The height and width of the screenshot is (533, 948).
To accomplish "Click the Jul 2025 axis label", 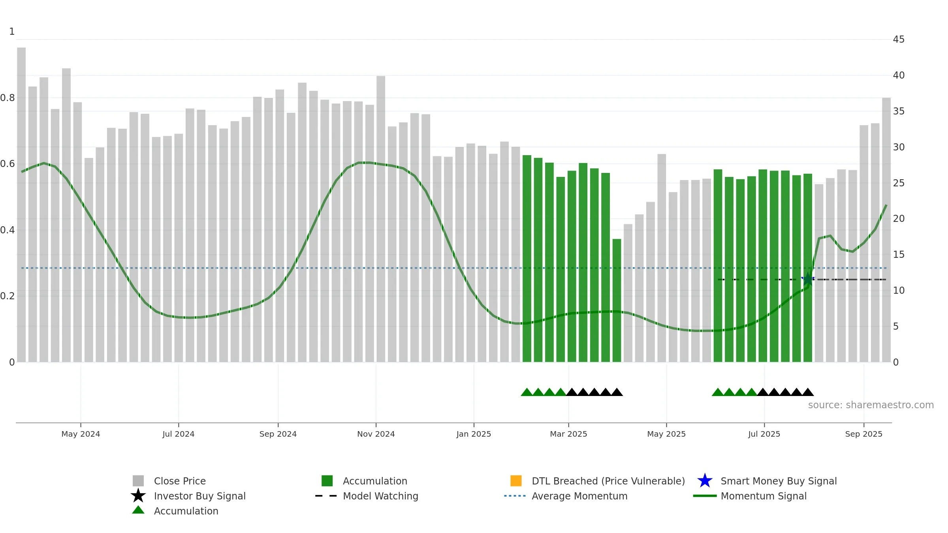I will point(764,434).
